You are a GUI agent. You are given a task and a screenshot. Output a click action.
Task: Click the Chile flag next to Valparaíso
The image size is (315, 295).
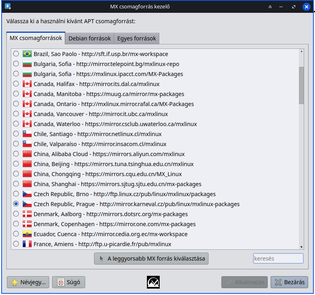coord(27,144)
